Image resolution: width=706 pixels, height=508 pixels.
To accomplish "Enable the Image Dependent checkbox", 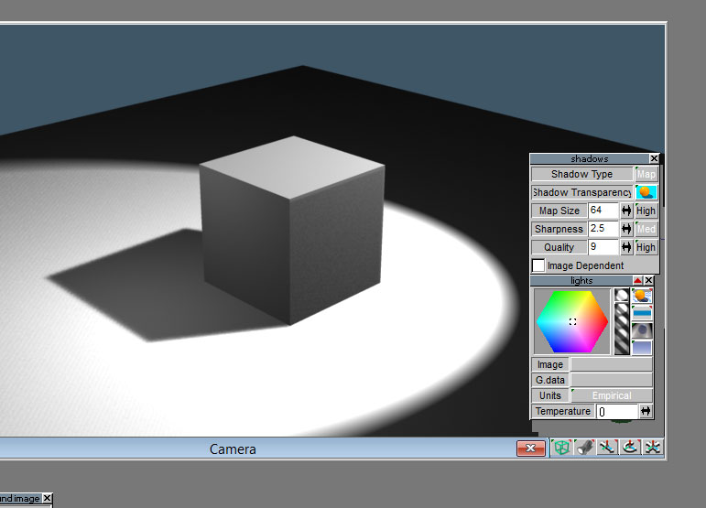I will (538, 265).
